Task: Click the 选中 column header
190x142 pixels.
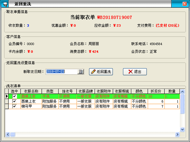Action: [15, 91]
